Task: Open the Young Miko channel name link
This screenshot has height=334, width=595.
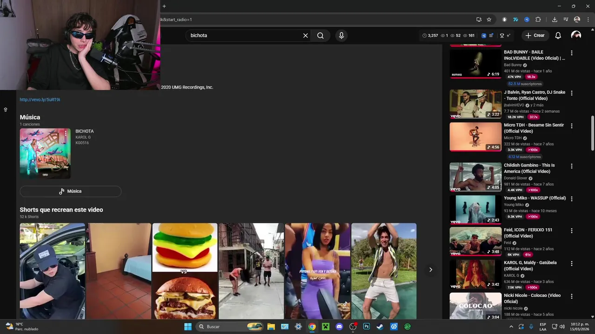Action: (514, 205)
